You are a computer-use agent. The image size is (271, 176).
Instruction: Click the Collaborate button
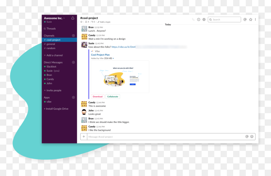click(x=113, y=96)
